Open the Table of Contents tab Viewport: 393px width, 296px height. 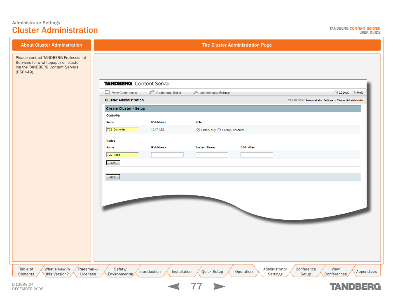(x=26, y=271)
